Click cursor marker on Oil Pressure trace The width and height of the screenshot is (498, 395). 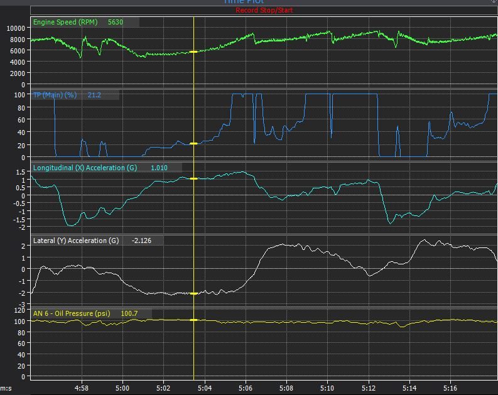[193, 320]
